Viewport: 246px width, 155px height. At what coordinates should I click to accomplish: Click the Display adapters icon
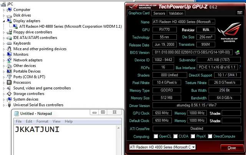pyautogui.click(x=9, y=21)
